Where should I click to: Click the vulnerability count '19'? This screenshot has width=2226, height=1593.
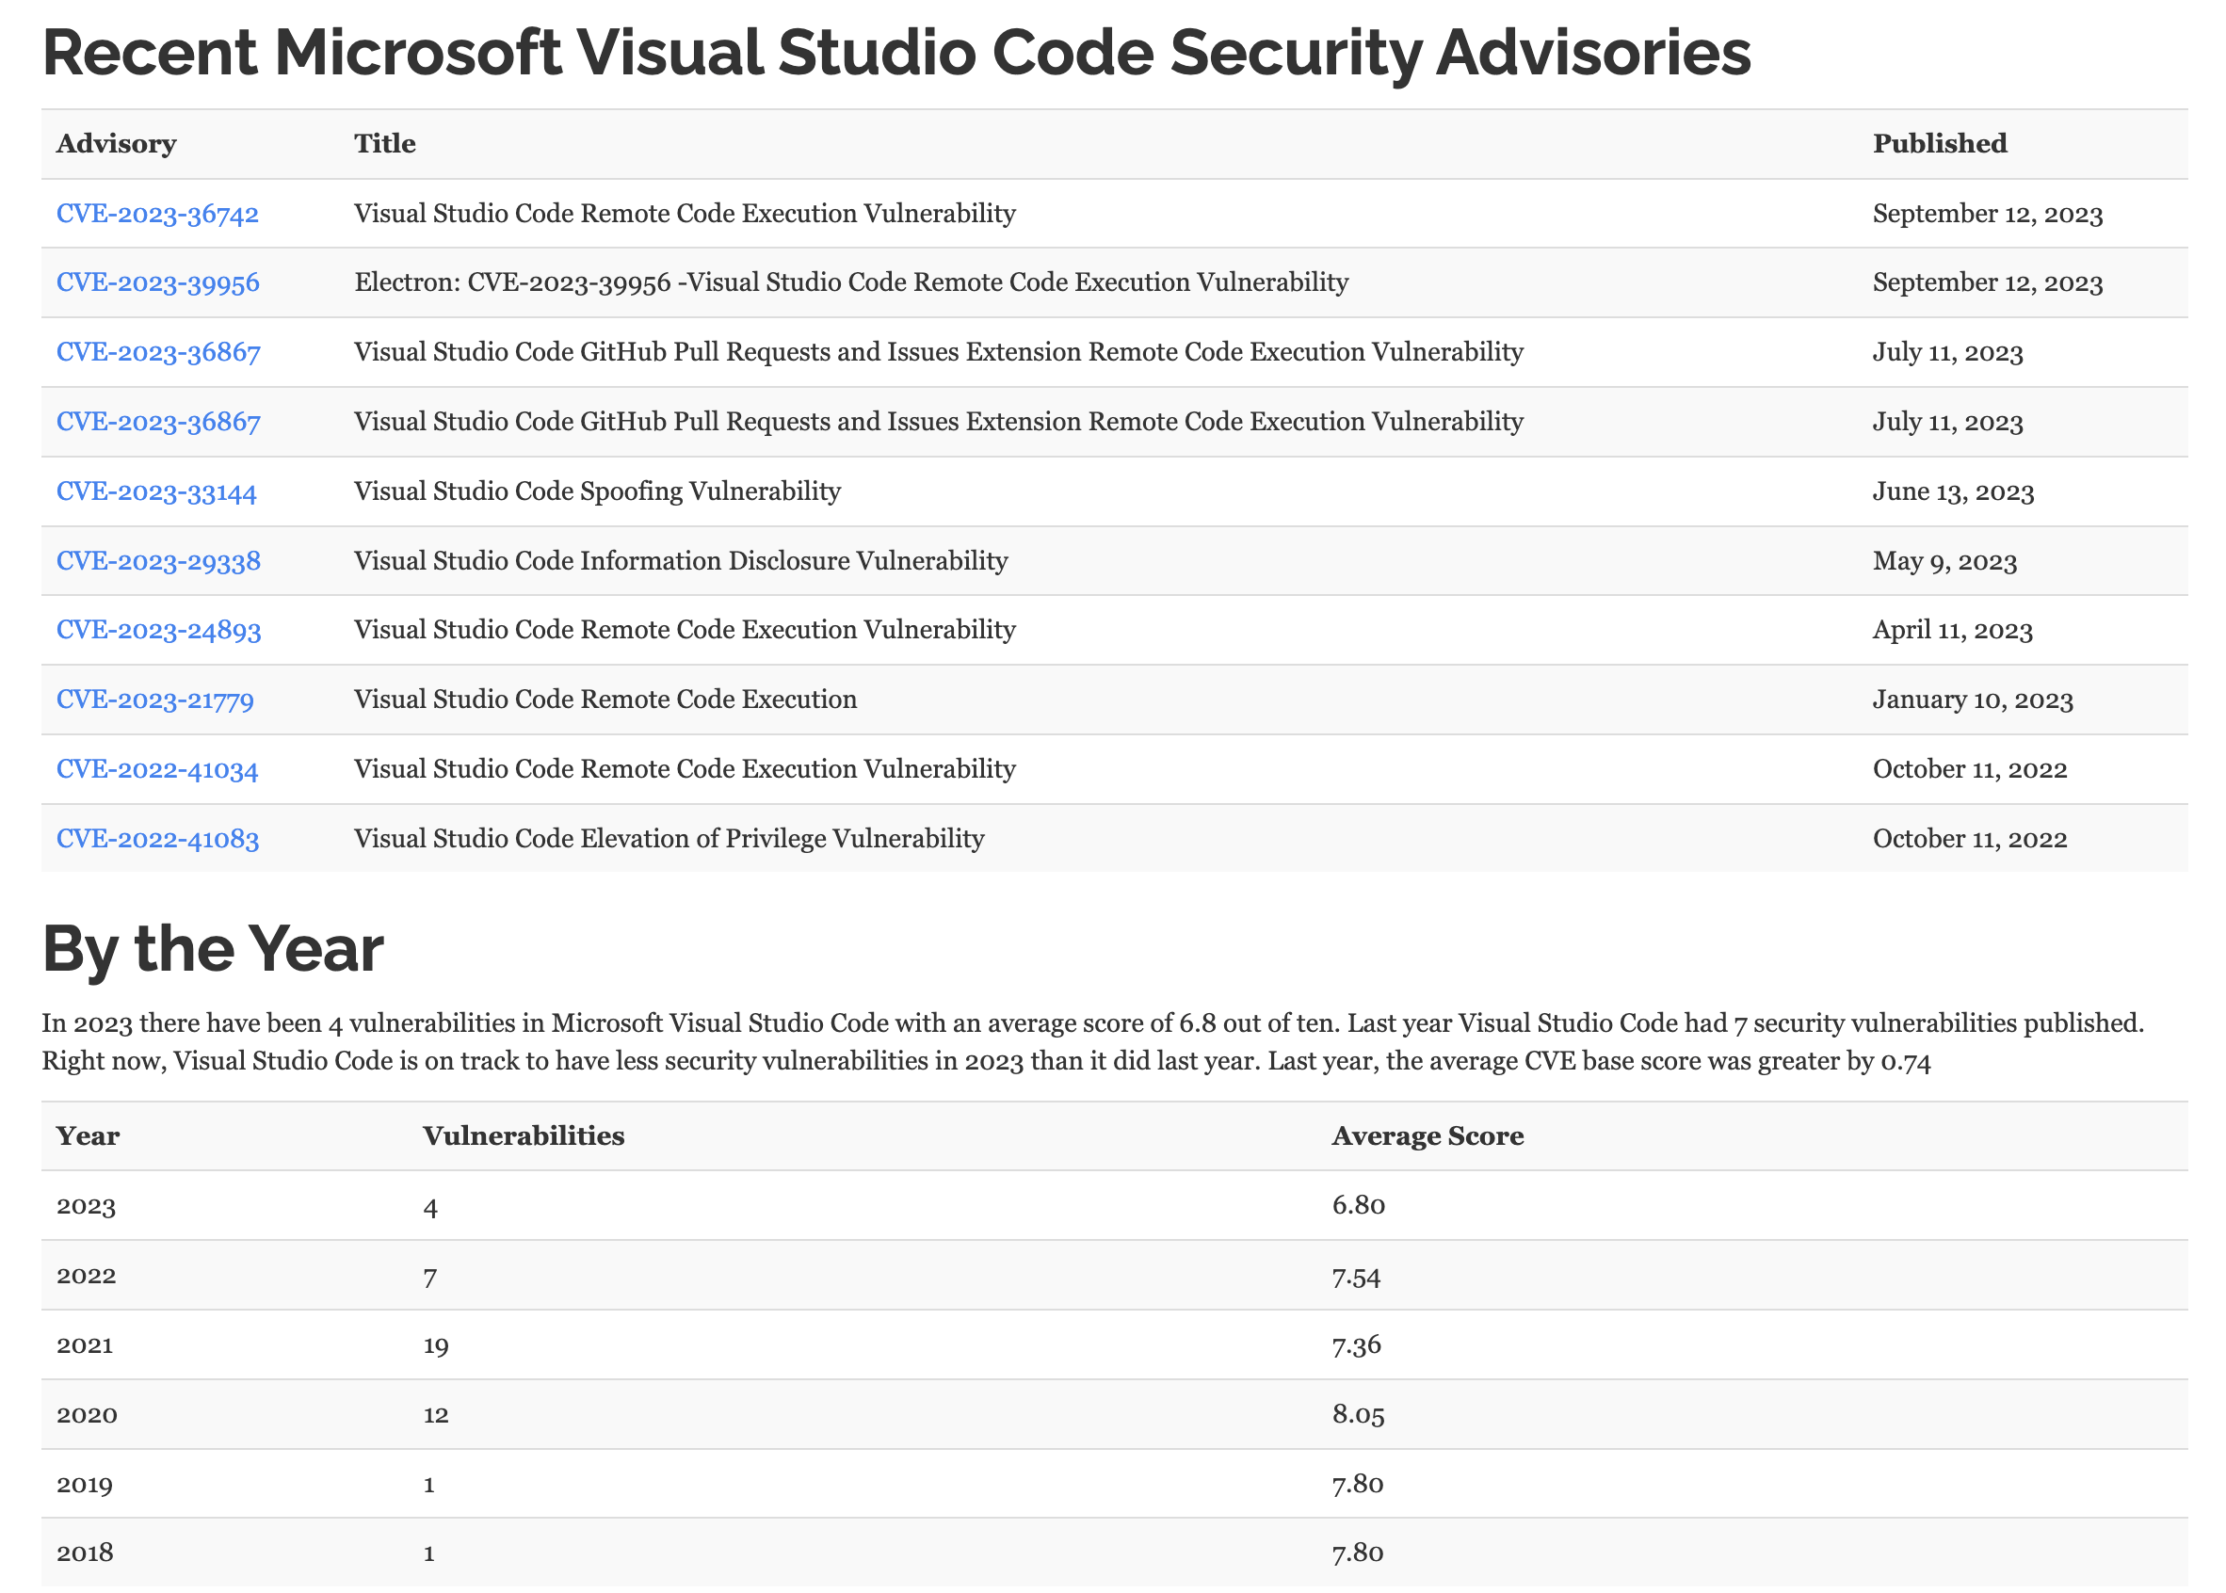436,1344
